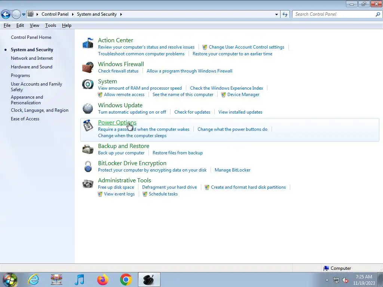Image resolution: width=383 pixels, height=287 pixels.
Task: Click Manage BitLocker link
Action: click(232, 170)
